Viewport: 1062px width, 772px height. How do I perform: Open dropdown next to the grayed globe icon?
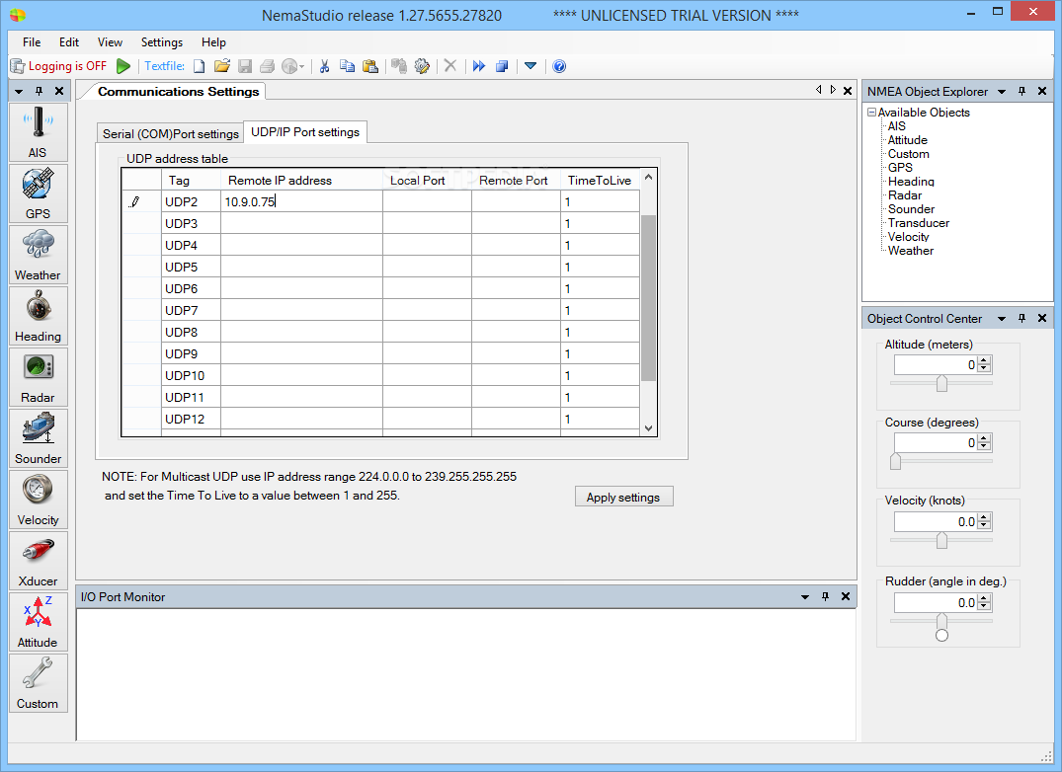tap(302, 66)
